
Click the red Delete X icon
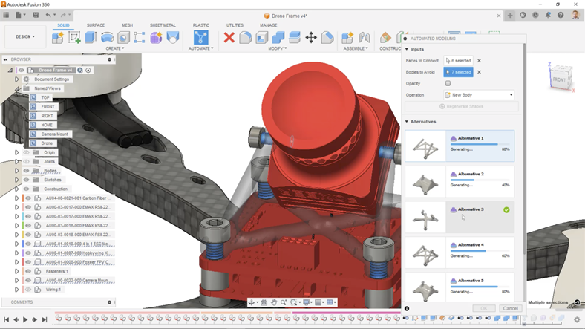pos(229,37)
